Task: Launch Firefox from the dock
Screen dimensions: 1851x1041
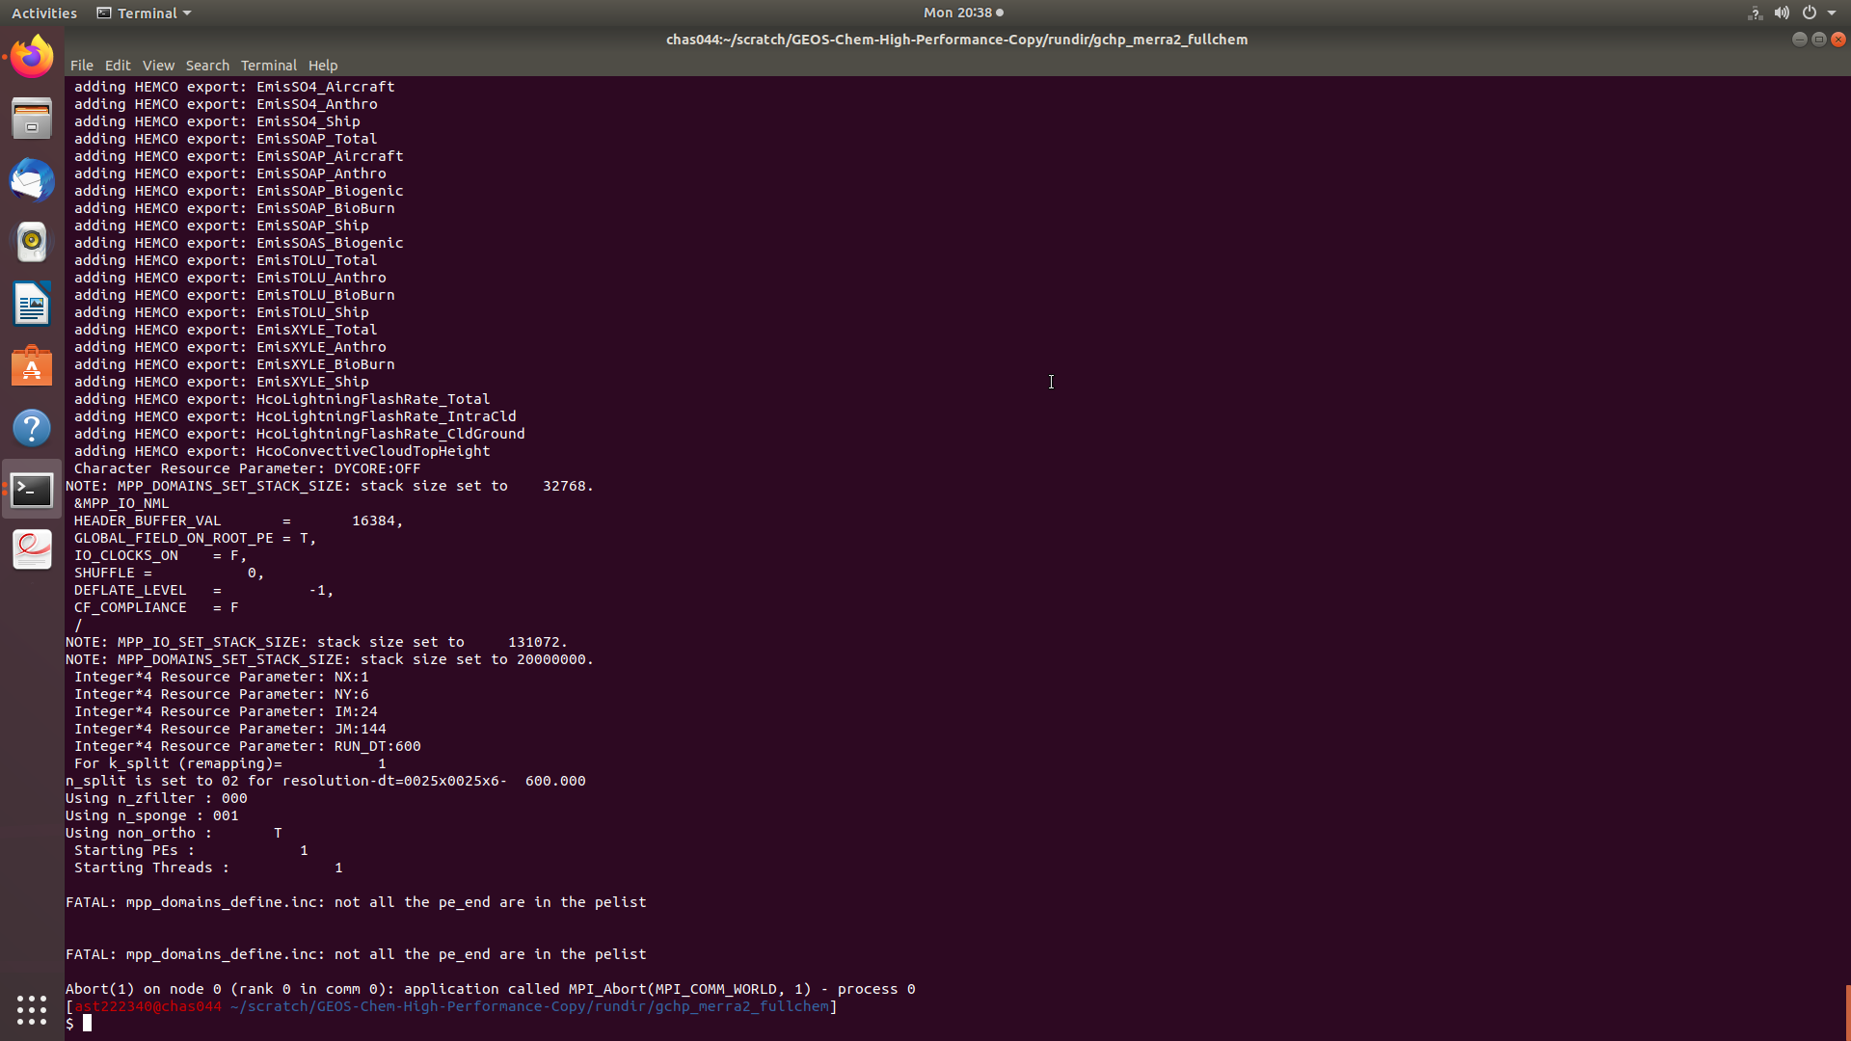Action: 32,56
